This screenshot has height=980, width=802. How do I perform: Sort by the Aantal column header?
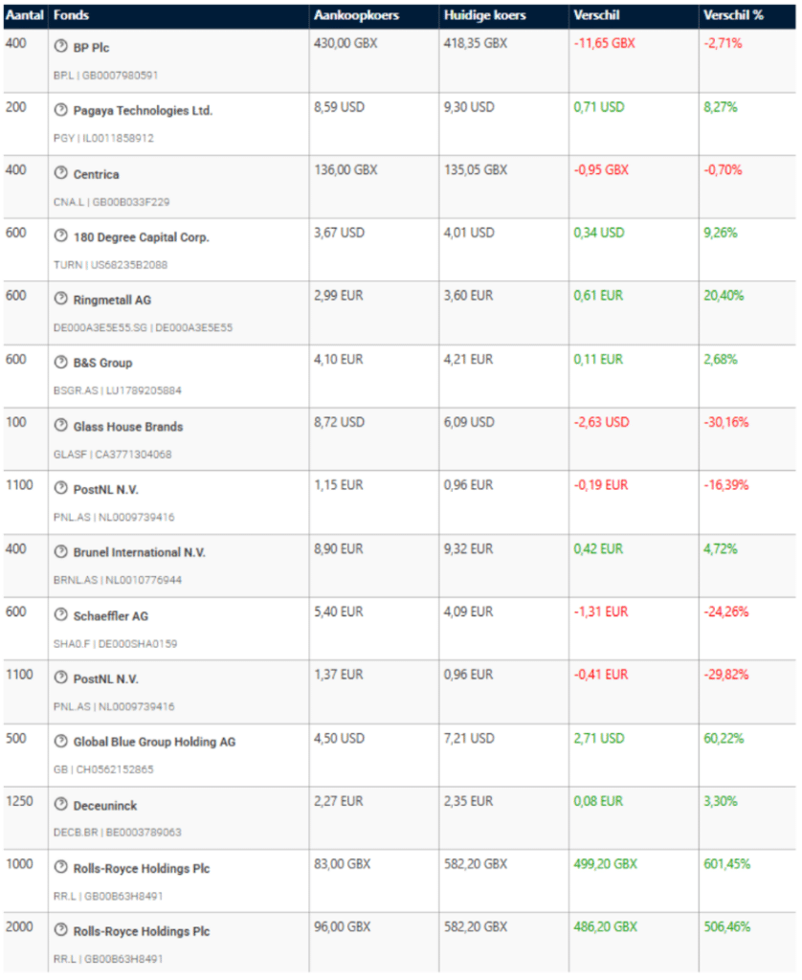click(x=23, y=15)
